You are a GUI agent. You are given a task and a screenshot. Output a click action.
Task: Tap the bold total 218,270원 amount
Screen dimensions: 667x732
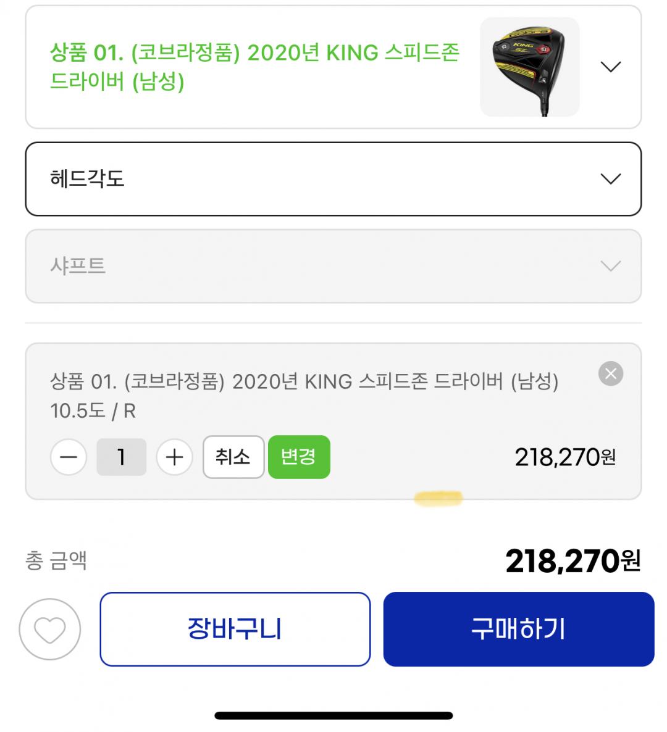pos(573,561)
